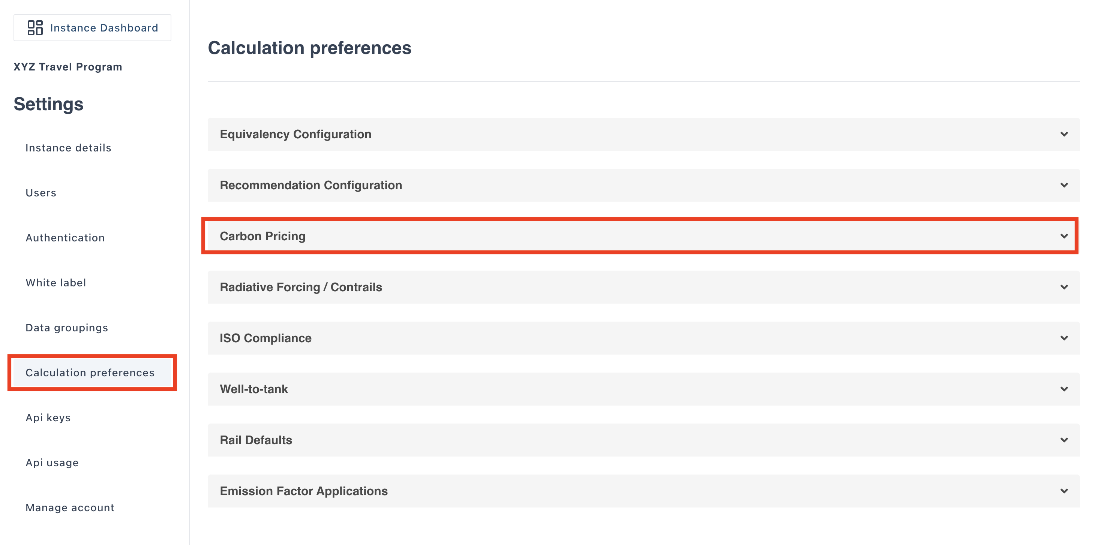Click the Carbon Pricing chevron arrow
1098x545 pixels.
pyautogui.click(x=1064, y=236)
